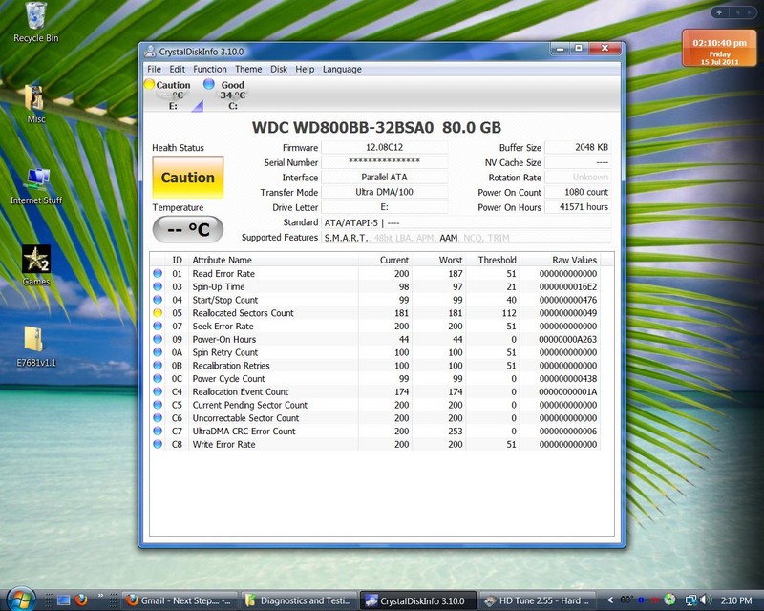This screenshot has height=611, width=764.
Task: Click yellow status dot for Reallocated Sectors Count
Action: point(158,313)
